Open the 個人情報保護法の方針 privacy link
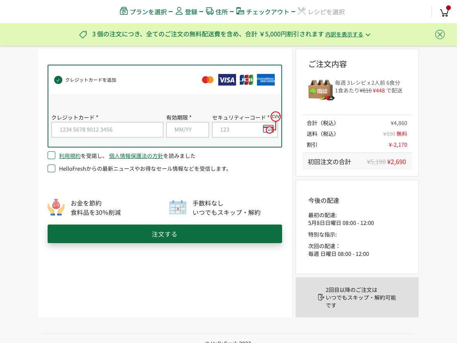 tap(136, 156)
